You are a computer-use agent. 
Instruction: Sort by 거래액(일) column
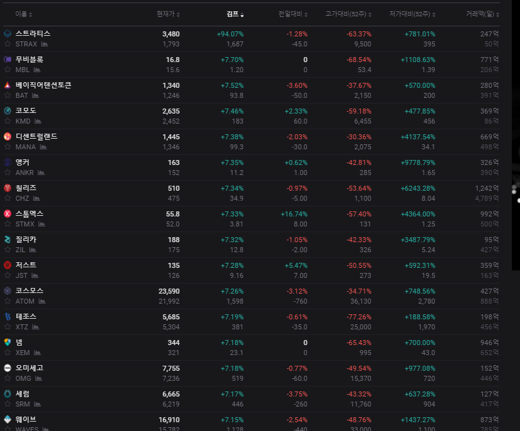point(482,14)
